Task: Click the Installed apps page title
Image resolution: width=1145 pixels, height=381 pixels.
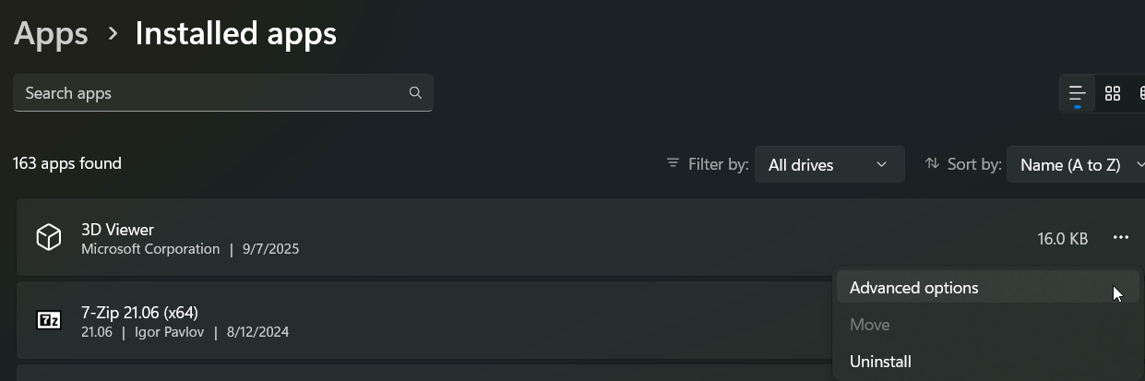Action: click(235, 34)
